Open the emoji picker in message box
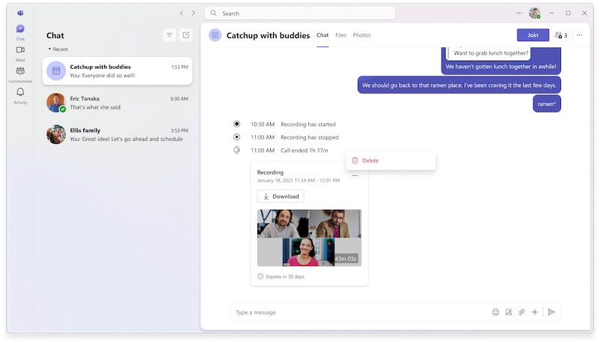This screenshot has width=600, height=343. [x=495, y=312]
